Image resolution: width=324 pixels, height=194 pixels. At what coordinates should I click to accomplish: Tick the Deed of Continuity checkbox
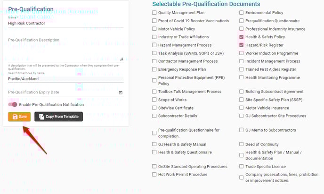click(x=241, y=144)
